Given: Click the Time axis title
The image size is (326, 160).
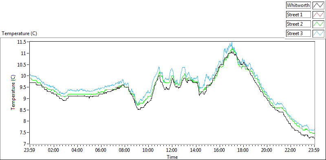Looking at the screenshot, I should [x=172, y=157].
